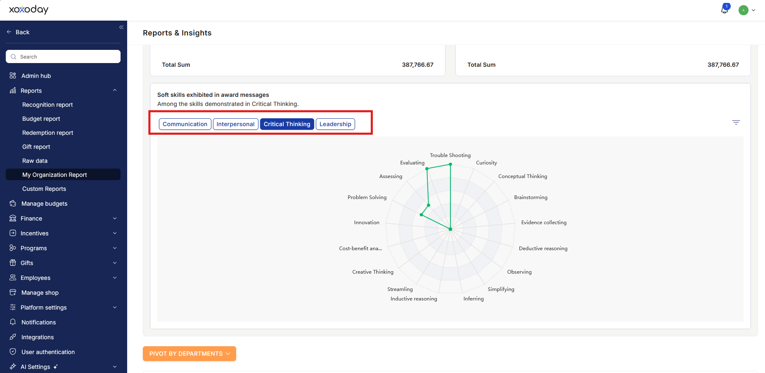Open the user avatar menu

[x=744, y=10]
